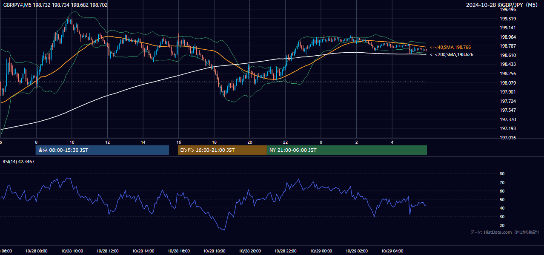Viewport: 544px width, 255px height.
Task: Click price level 197.193 on price axis
Action: pyautogui.click(x=508, y=128)
